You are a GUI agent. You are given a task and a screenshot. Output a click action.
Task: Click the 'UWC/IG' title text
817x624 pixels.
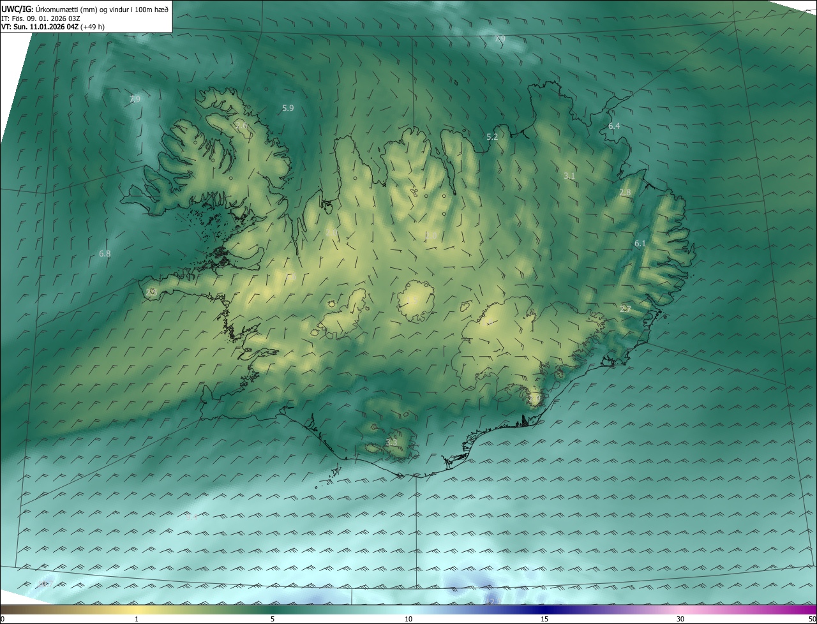[x=17, y=8]
